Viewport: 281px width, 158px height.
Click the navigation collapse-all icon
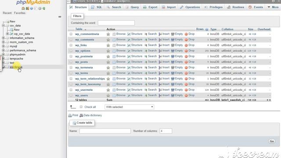tap(60, 17)
